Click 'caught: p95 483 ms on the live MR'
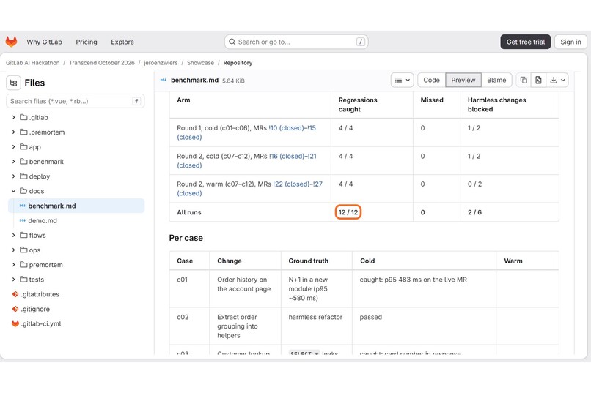This screenshot has width=591, height=393. tap(413, 280)
